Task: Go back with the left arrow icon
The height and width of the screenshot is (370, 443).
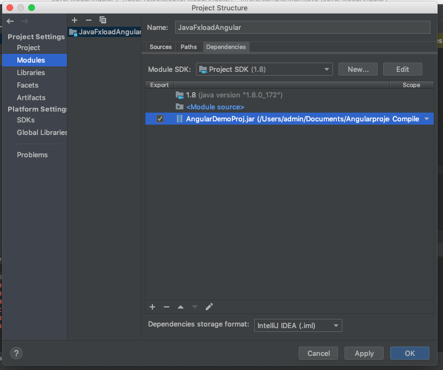Action: 10,21
